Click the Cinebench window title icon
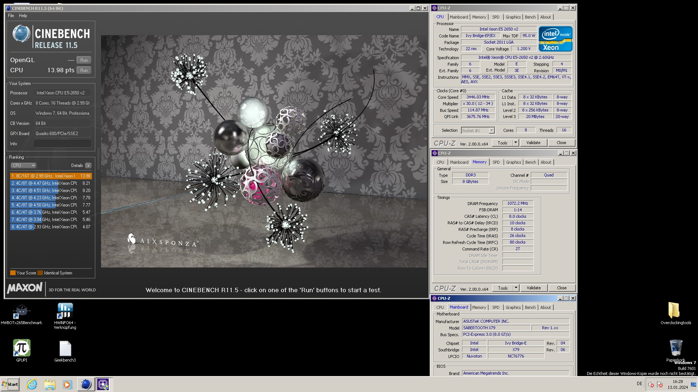The width and height of the screenshot is (698, 392). pyautogui.click(x=8, y=8)
